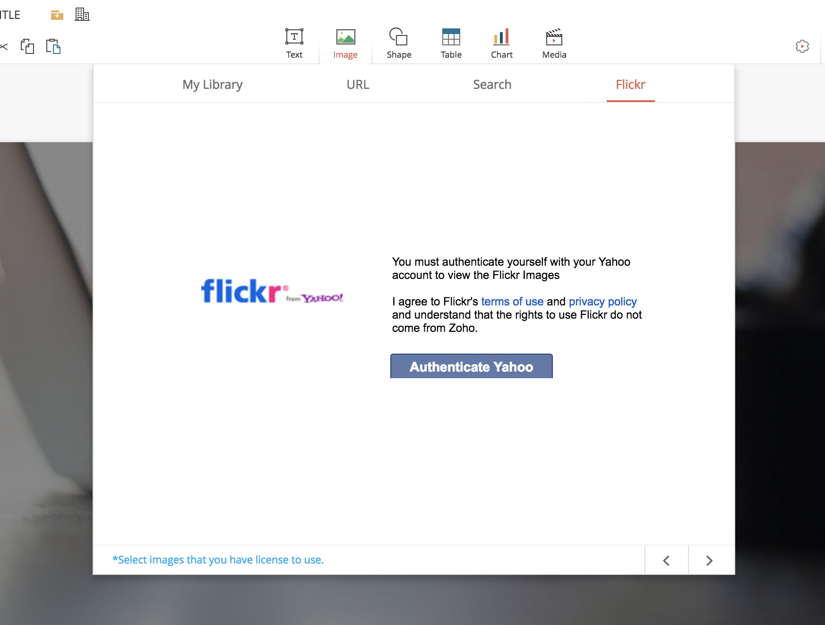This screenshot has width=825, height=625.
Task: Click the copy icon in toolbar
Action: click(x=27, y=46)
